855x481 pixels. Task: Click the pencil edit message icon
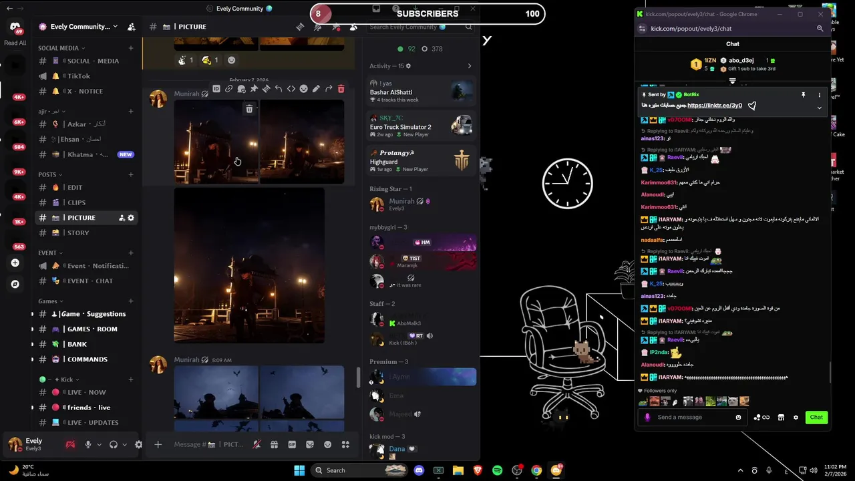click(316, 89)
